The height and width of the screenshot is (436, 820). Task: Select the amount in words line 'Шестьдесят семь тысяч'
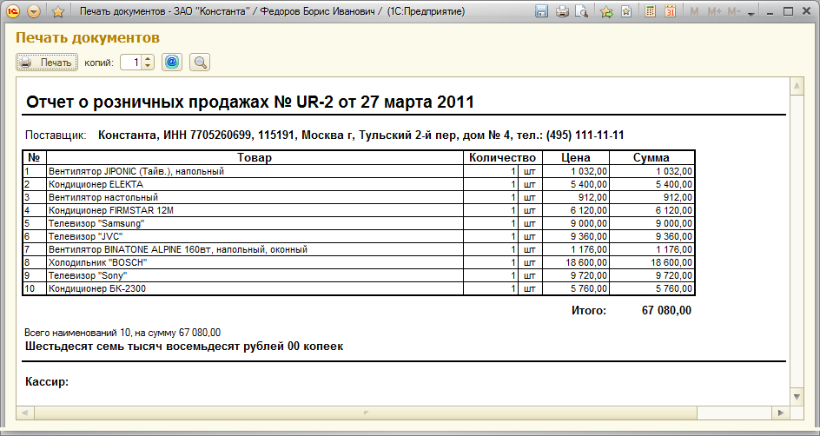pyautogui.click(x=184, y=346)
